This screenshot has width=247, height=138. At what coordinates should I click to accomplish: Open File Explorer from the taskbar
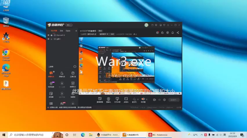(90, 135)
